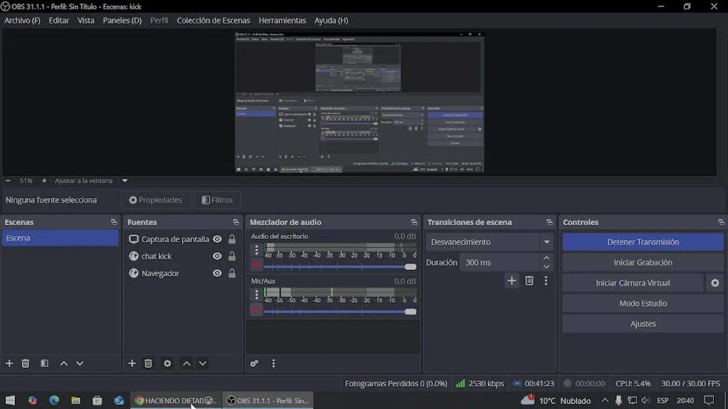The width and height of the screenshot is (728, 409).
Task: Pop out the Mezclador de audio panel
Action: point(414,222)
